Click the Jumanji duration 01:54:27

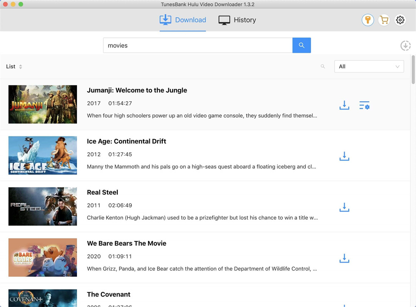tap(120, 103)
